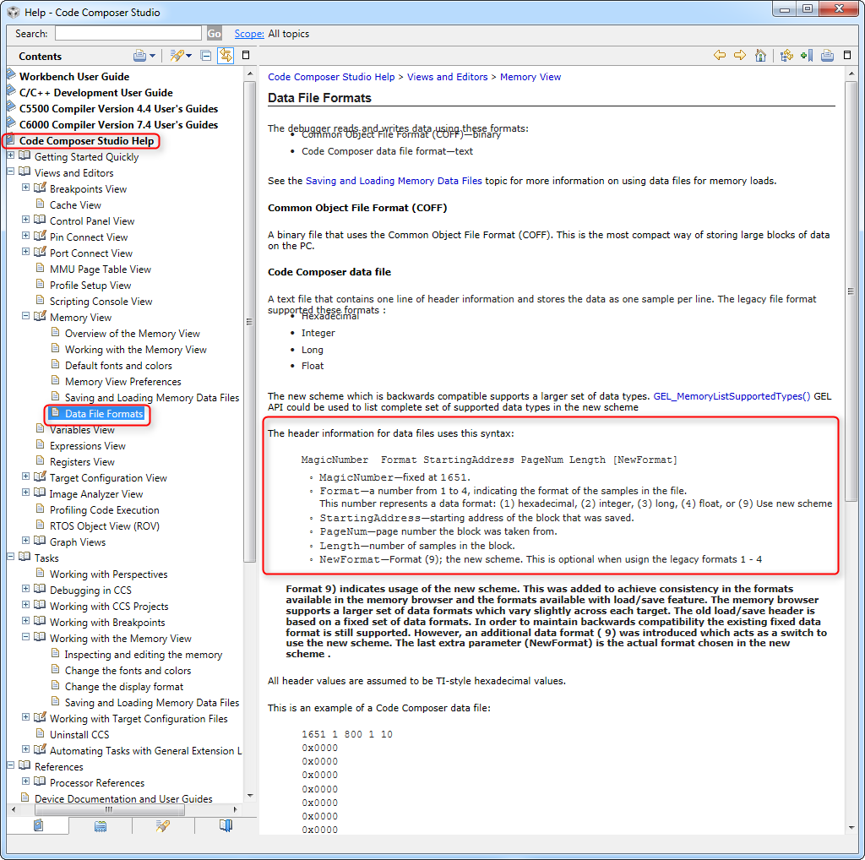Viewport: 865px width, 860px height.
Task: Expand Control Panel View node
Action: [25, 220]
